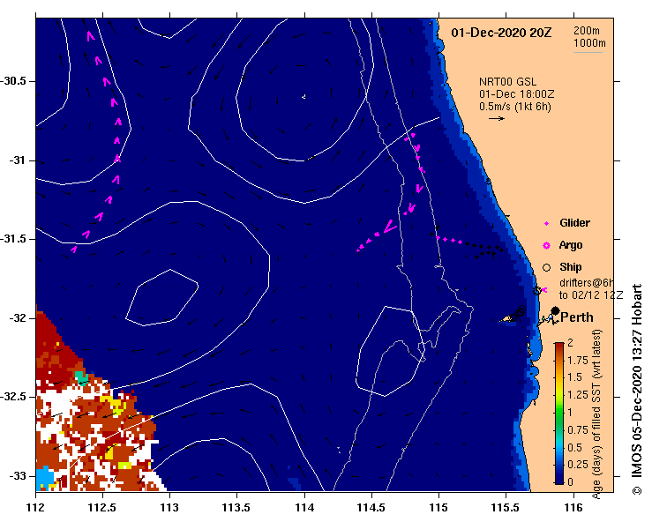This screenshot has height=522, width=652.
Task: Click the Perth city label
Action: [577, 317]
